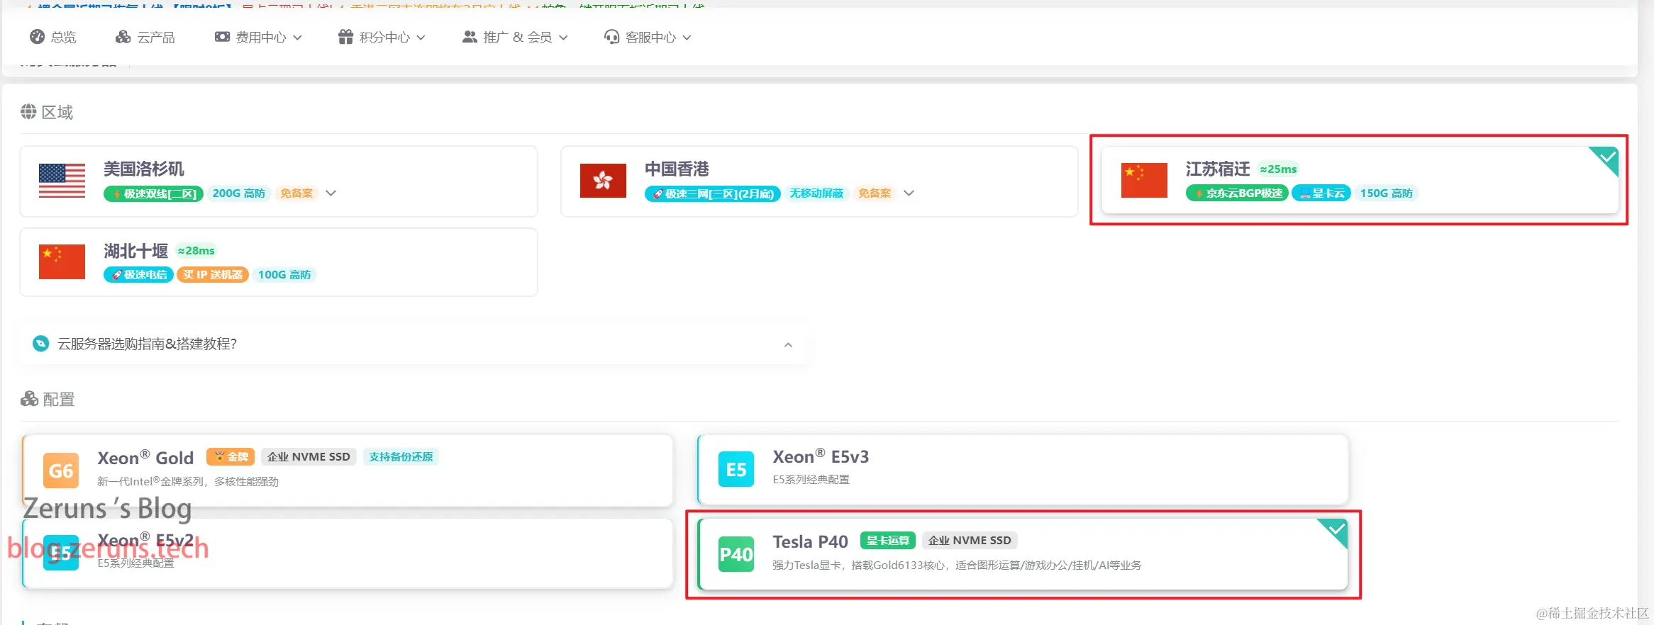Click 企业 NVME SSD tag on Xeon Gold
1654x625 pixels.
(x=309, y=456)
